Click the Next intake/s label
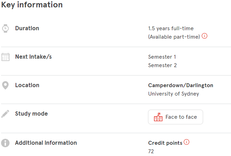Viewport: 231px width, 156px height. click(x=34, y=57)
